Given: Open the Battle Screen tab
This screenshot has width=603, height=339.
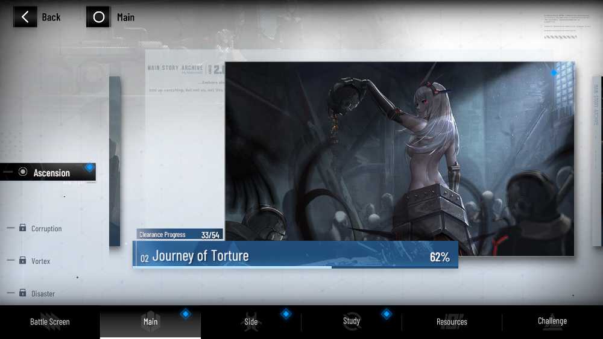Looking at the screenshot, I should click(50, 322).
